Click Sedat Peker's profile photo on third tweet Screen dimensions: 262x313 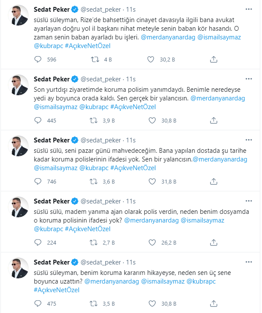pos(19,146)
